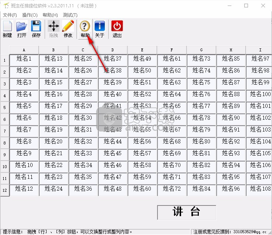Select seat cell 姓名95
272x235 pixels.
tap(231, 178)
